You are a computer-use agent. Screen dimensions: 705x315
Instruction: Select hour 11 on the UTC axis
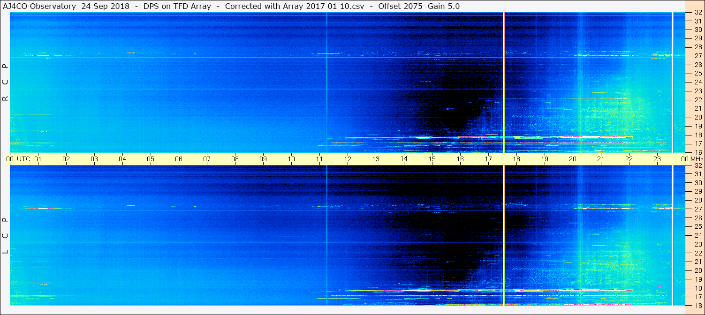click(x=319, y=159)
